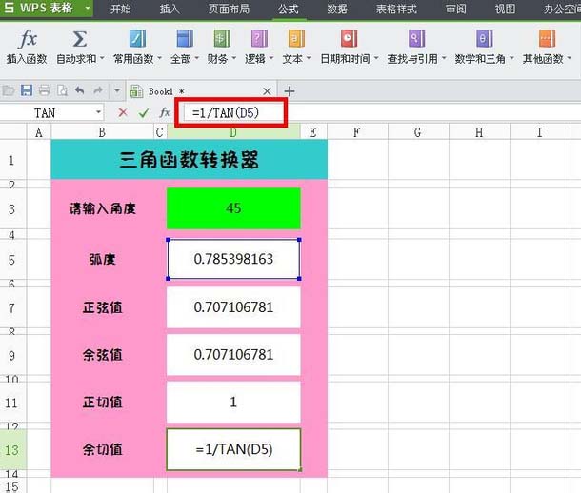Select the label cell 弧度
The height and width of the screenshot is (493, 581).
point(102,259)
